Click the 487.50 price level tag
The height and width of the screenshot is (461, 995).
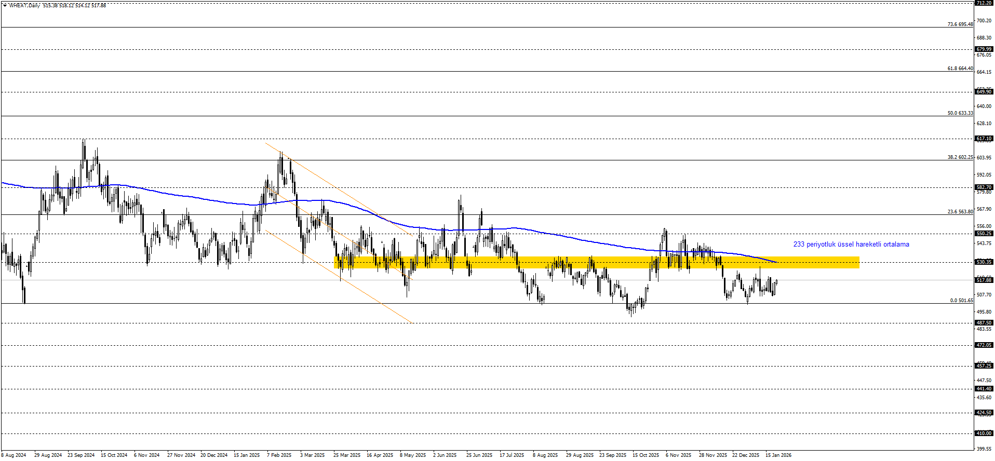[x=984, y=323]
